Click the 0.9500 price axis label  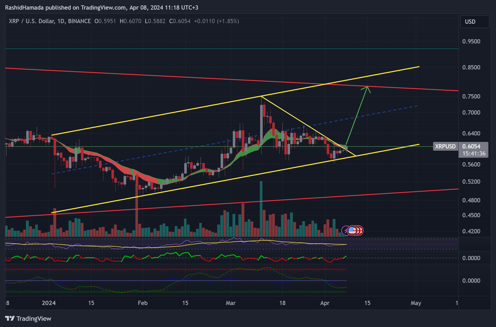pos(471,41)
